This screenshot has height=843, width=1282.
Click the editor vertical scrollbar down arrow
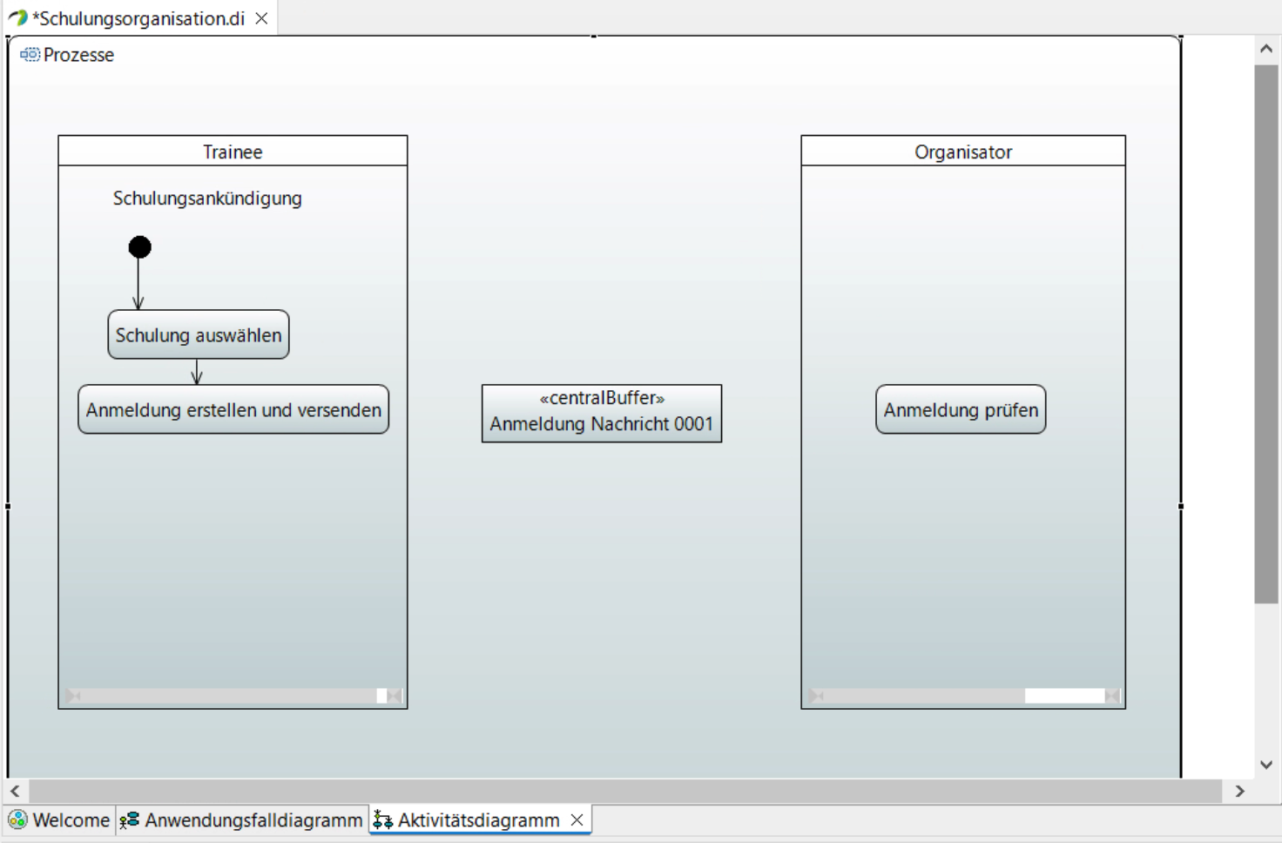pos(1266,765)
